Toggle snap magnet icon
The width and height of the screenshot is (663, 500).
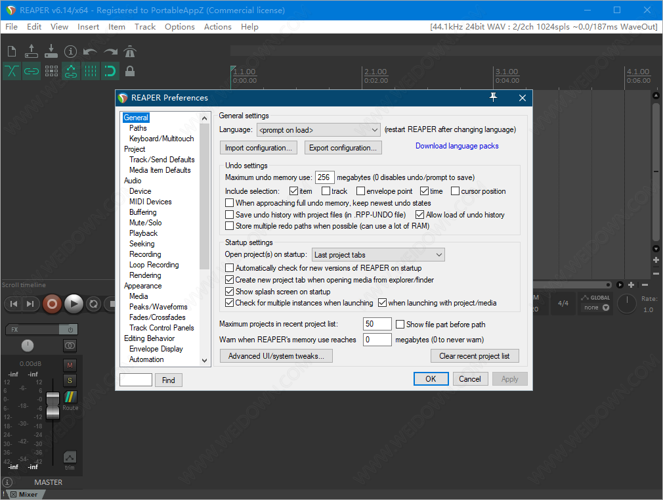coord(110,71)
